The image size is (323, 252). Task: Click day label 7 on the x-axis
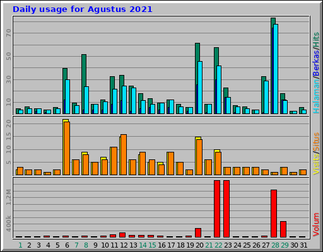[x=76, y=245]
